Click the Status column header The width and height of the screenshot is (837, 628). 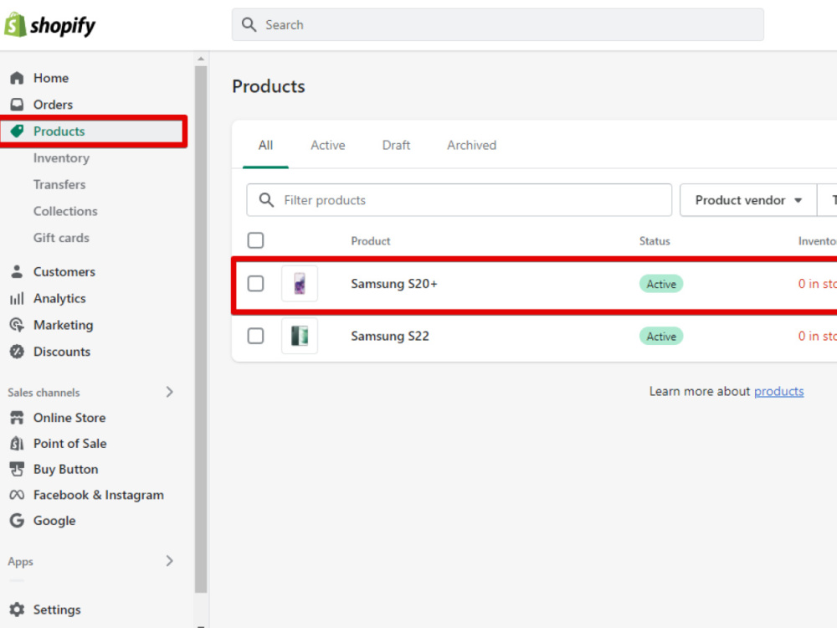click(655, 241)
